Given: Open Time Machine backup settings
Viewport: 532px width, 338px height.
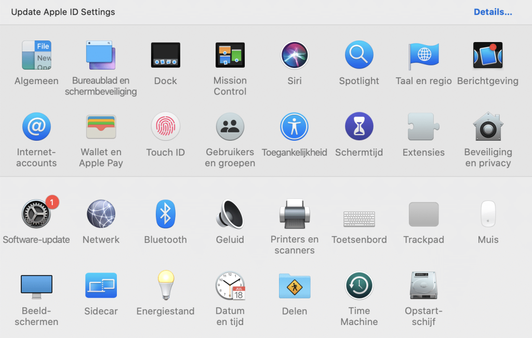Looking at the screenshot, I should (x=359, y=286).
